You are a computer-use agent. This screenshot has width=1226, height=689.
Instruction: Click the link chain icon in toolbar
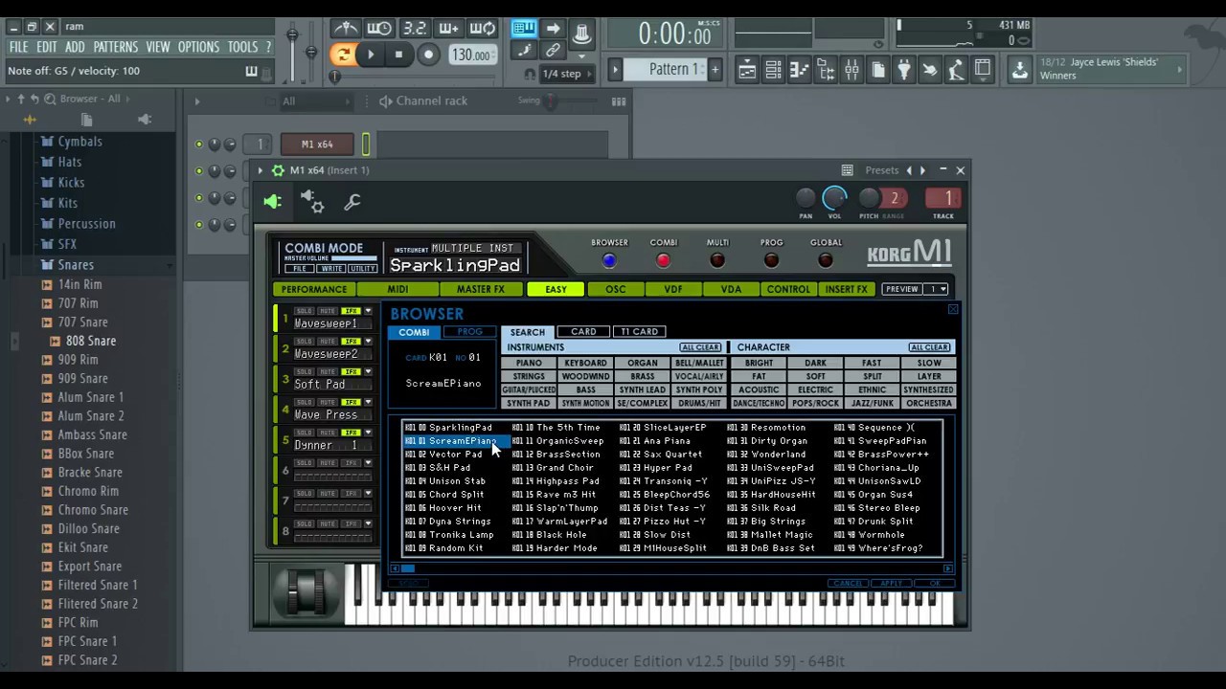pyautogui.click(x=553, y=50)
